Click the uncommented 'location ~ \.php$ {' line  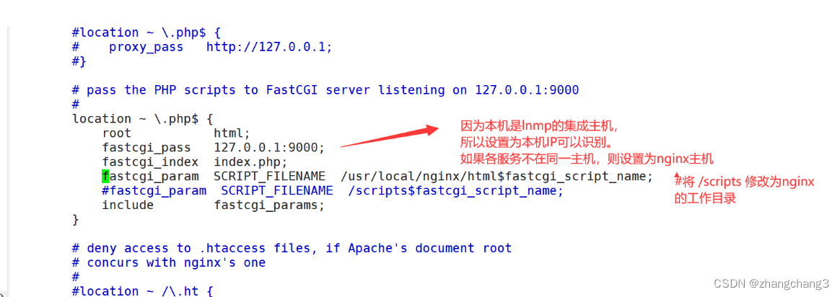pyautogui.click(x=142, y=119)
